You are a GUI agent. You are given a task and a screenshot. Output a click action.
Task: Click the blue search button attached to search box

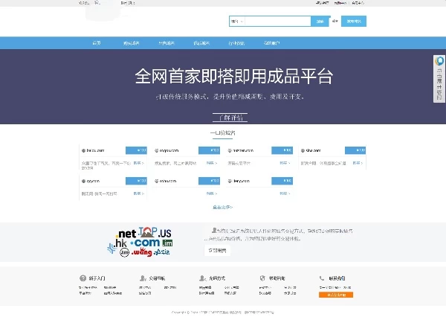pyautogui.click(x=320, y=22)
